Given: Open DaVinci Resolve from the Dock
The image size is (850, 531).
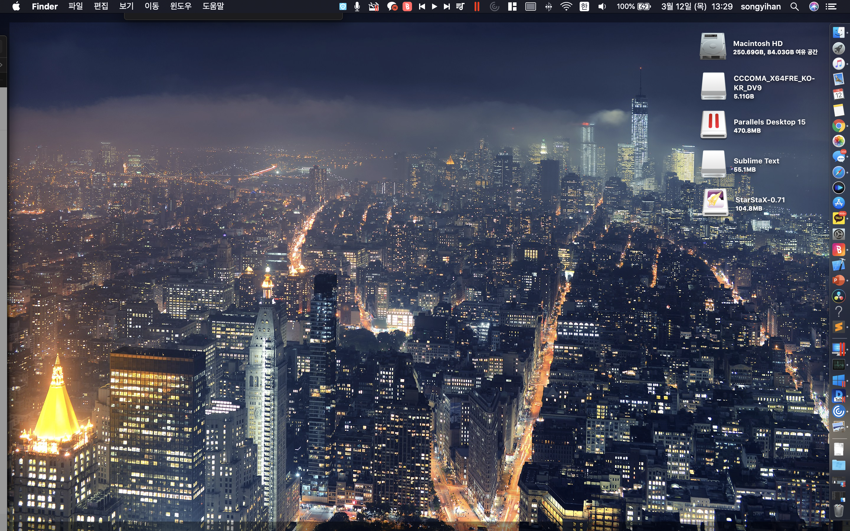Looking at the screenshot, I should tap(838, 296).
